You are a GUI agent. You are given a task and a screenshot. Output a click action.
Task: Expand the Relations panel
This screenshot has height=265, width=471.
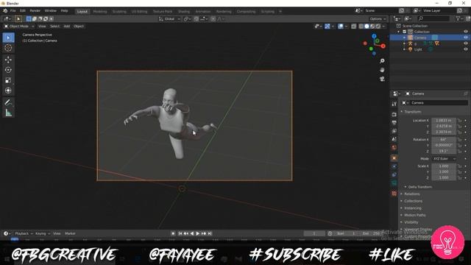[412, 194]
